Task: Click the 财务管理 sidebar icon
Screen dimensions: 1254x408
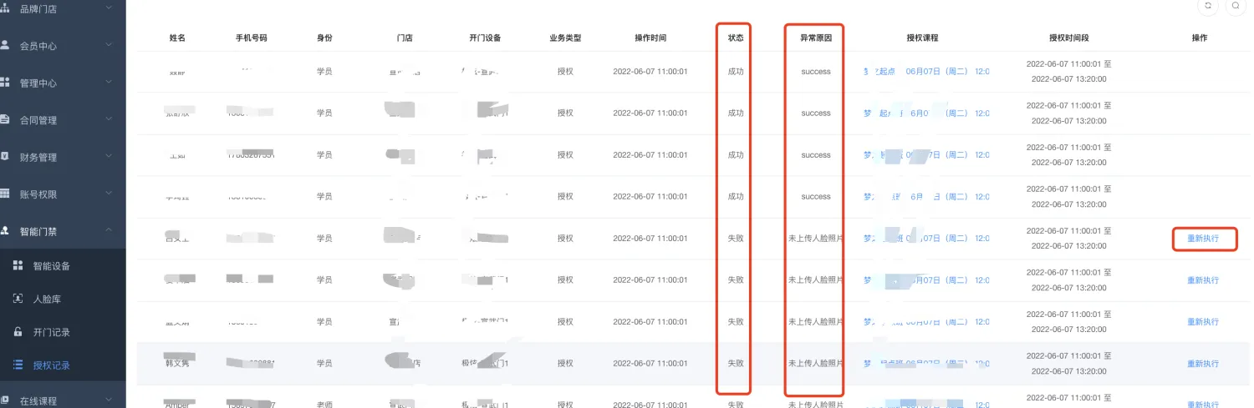Action: (x=6, y=157)
